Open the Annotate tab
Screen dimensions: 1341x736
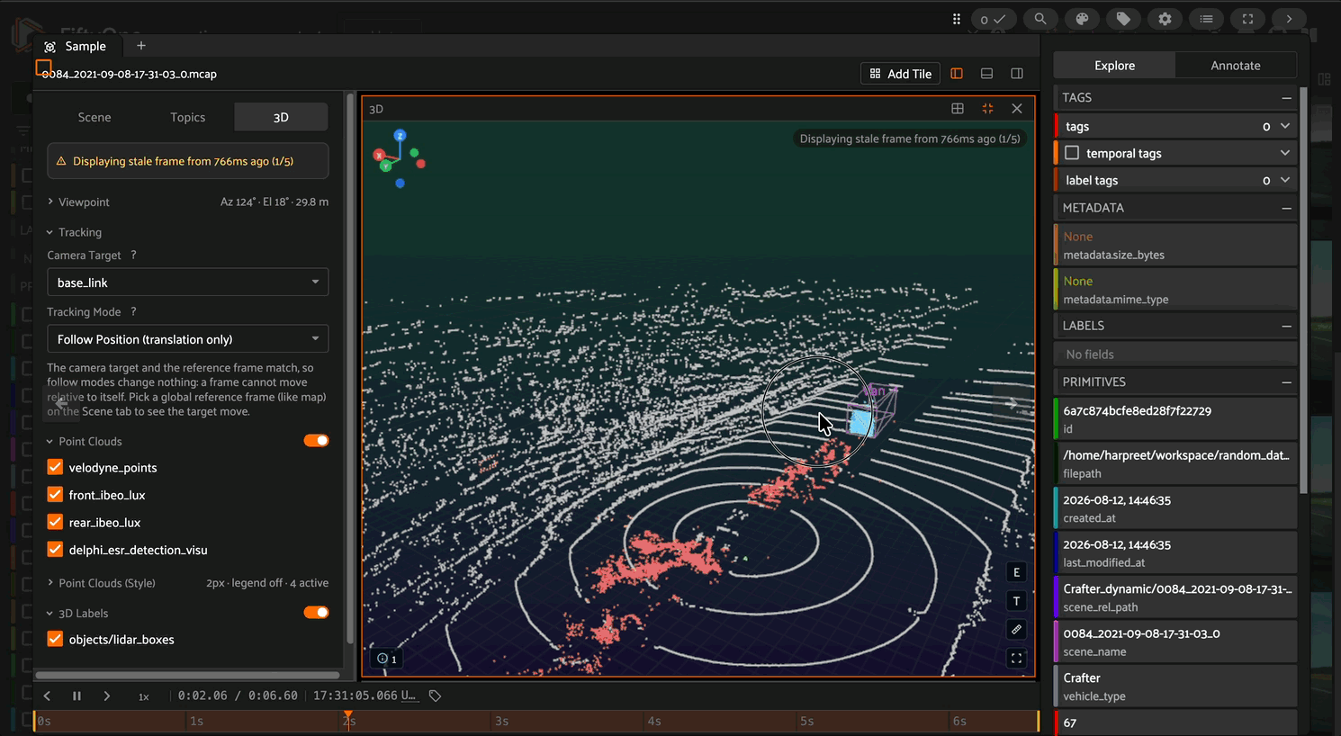[x=1236, y=66]
